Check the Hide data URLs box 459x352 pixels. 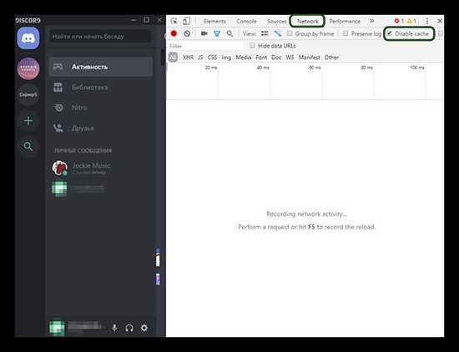pos(252,46)
